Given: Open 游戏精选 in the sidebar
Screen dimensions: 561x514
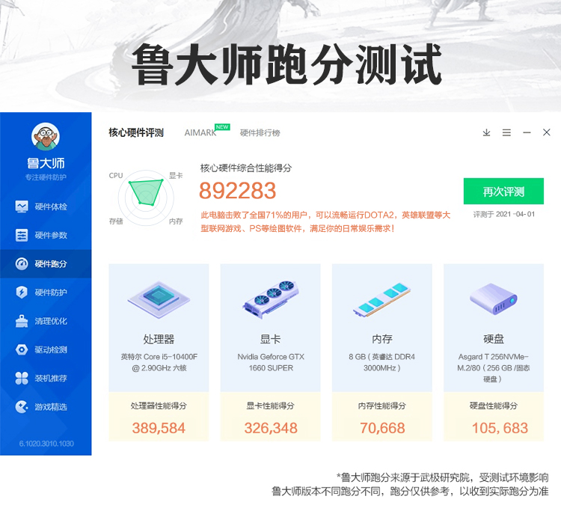Looking at the screenshot, I should click(46, 407).
